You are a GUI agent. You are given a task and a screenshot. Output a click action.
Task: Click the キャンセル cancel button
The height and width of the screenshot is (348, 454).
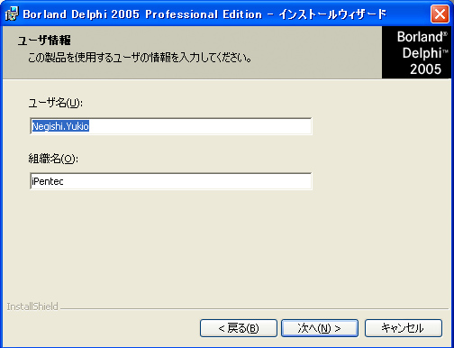[x=404, y=328]
